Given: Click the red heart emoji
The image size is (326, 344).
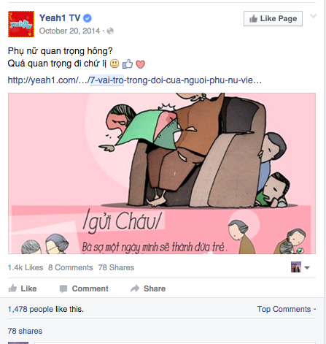Looking at the screenshot, I should 140,64.
